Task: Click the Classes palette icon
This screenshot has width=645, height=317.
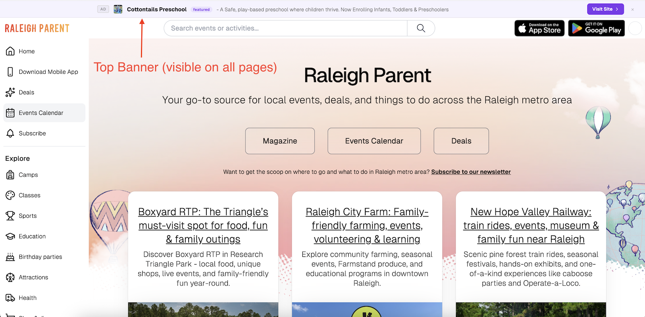Action: click(x=10, y=195)
